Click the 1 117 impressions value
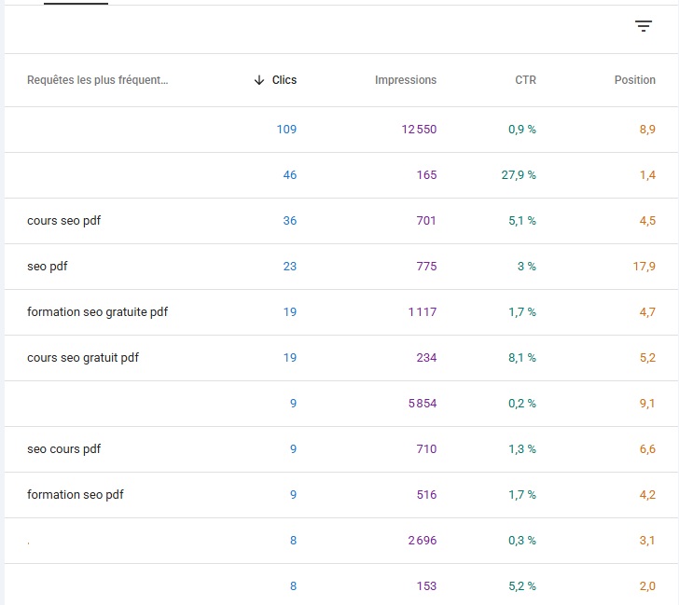Screen dimensions: 679x605 tap(423, 312)
